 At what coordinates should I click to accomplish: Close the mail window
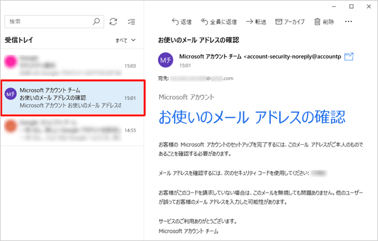[369, 7]
